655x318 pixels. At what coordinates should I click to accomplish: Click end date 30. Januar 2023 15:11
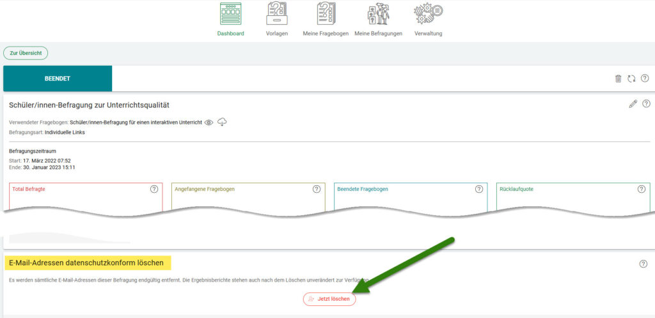click(x=49, y=167)
